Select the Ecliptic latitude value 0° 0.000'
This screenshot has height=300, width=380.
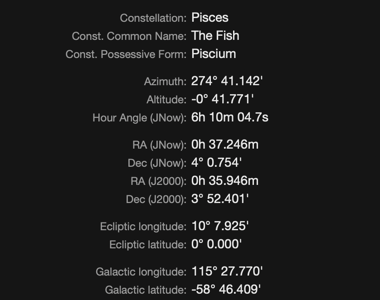pos(216,244)
